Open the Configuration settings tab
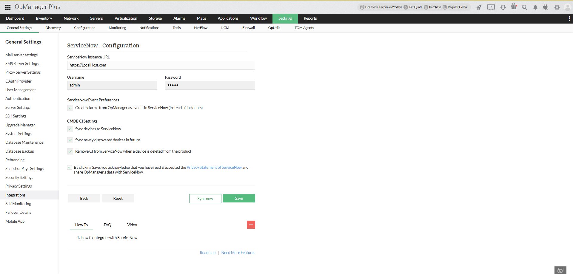Image resolution: width=573 pixels, height=274 pixels. point(85,28)
